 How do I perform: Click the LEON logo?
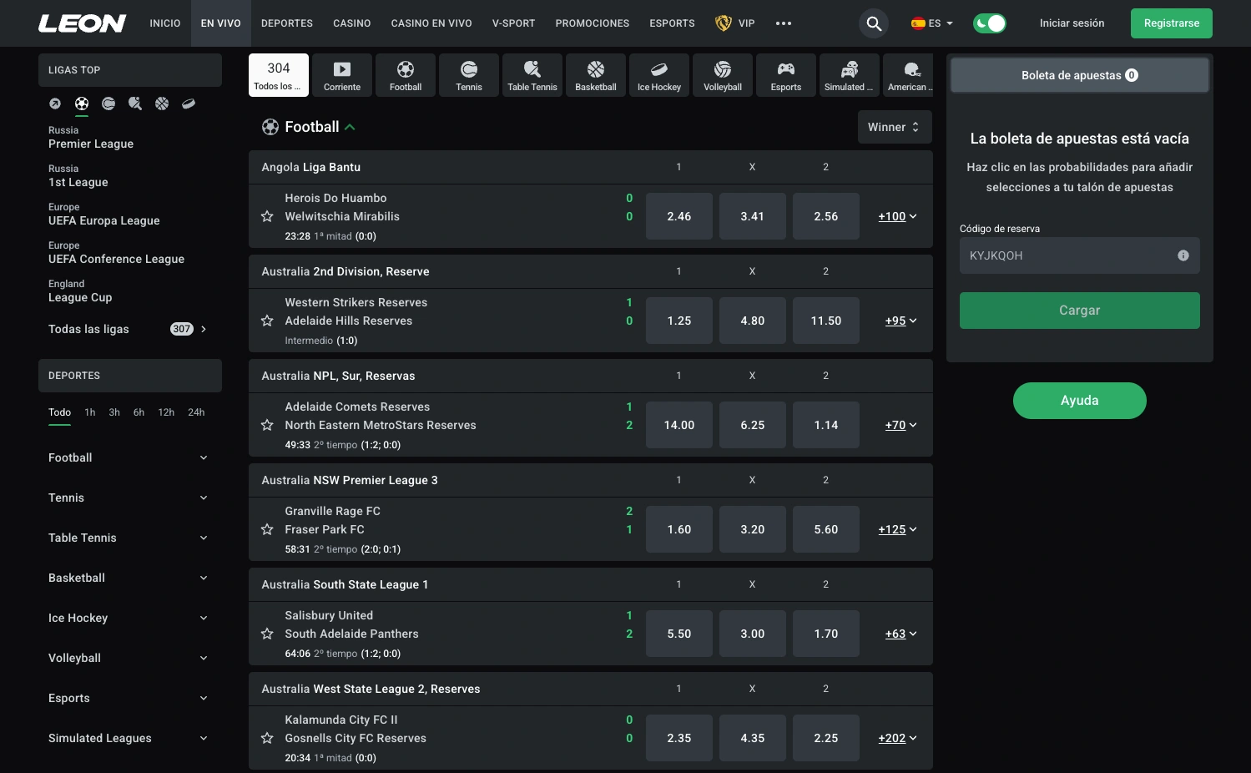tap(82, 23)
